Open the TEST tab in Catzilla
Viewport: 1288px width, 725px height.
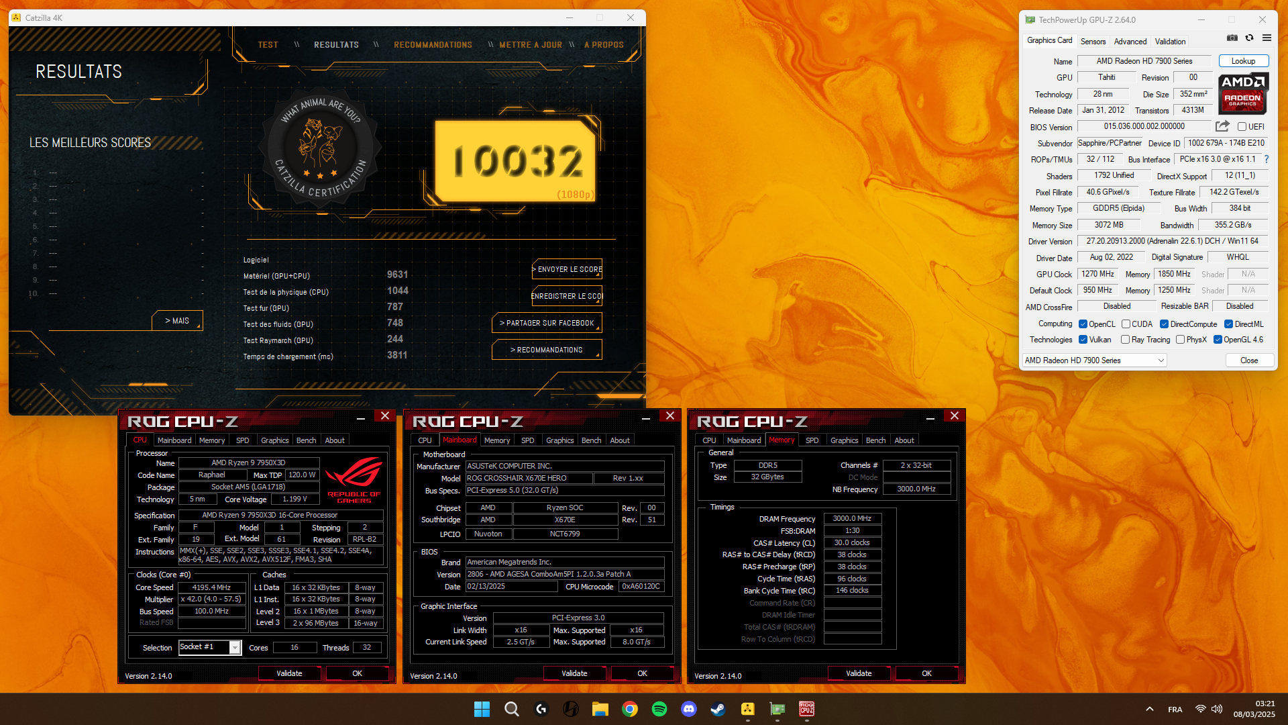pos(268,45)
